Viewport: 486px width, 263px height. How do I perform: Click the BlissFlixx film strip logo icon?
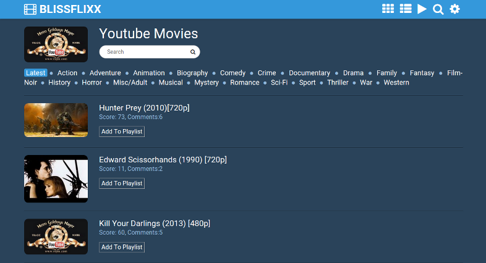[x=30, y=9]
